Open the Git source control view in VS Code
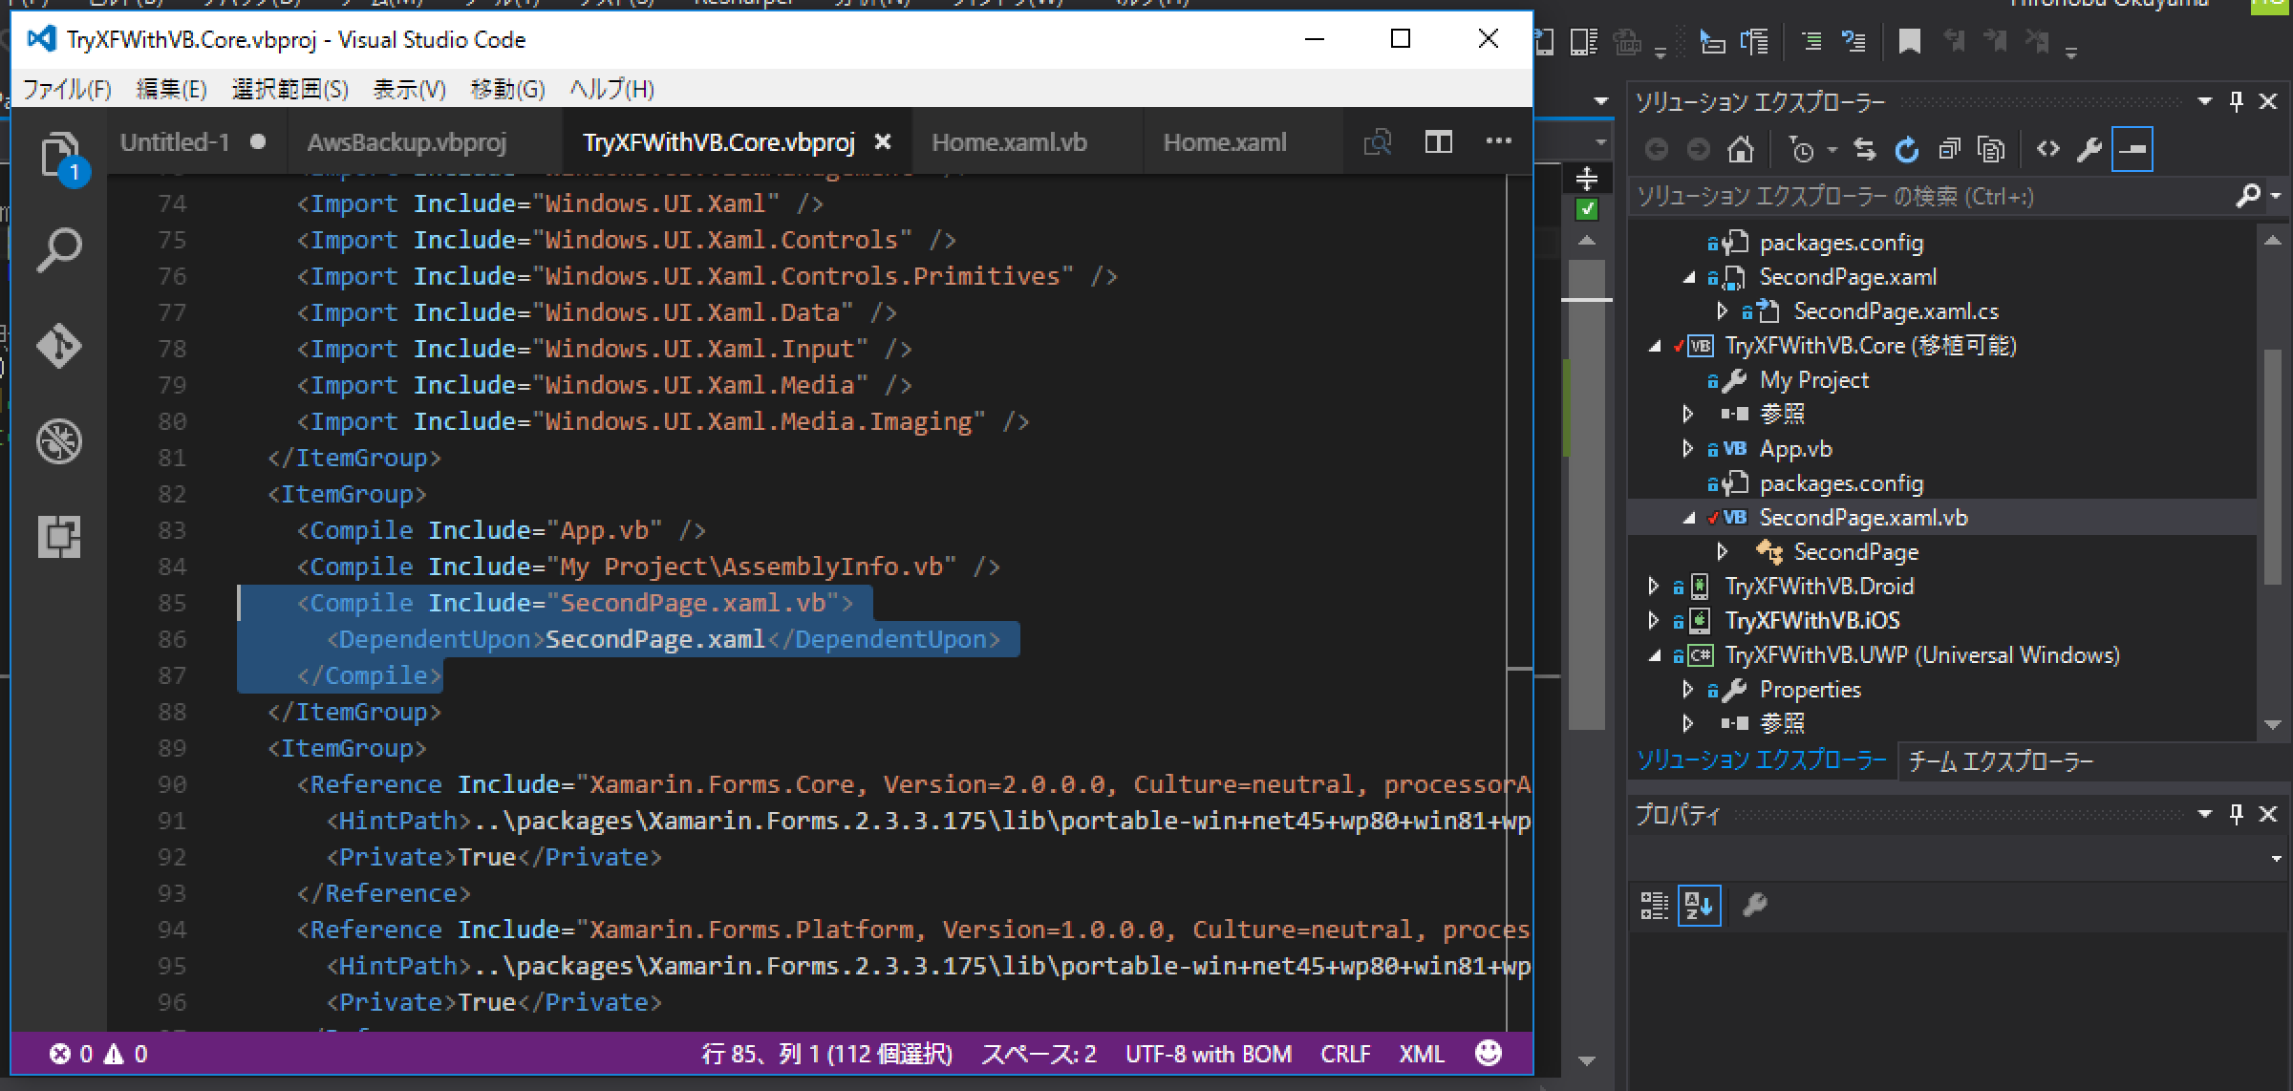This screenshot has width=2293, height=1091. (59, 346)
